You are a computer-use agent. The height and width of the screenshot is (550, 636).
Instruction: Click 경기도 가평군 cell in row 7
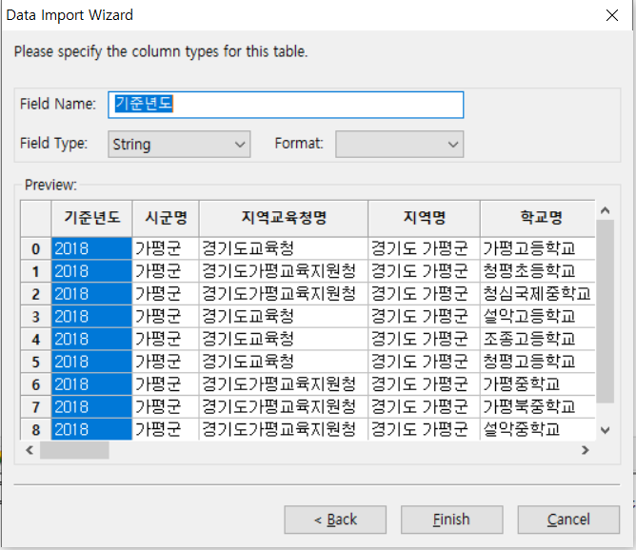click(424, 407)
